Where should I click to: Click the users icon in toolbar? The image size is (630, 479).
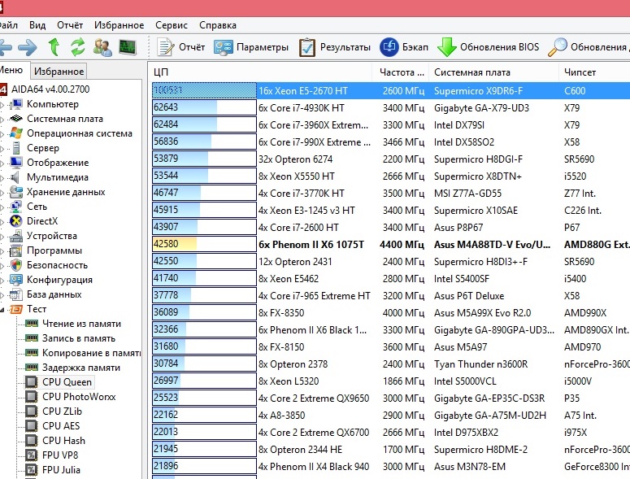102,47
